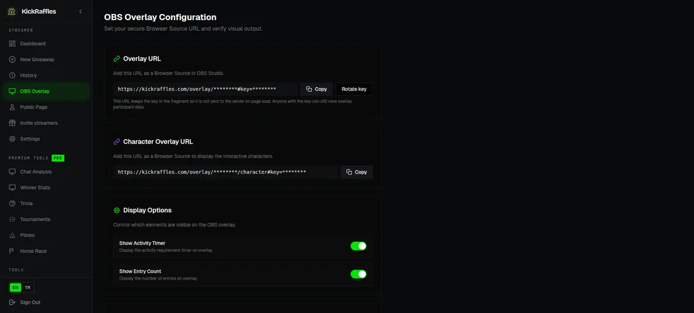Open Winner Stats premium tool
The height and width of the screenshot is (313, 694).
(x=45, y=188)
